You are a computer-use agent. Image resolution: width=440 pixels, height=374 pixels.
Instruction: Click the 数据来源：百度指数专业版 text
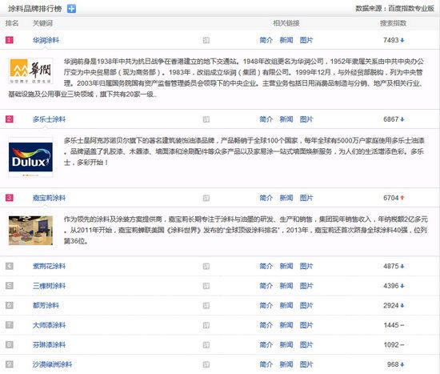pos(395,9)
